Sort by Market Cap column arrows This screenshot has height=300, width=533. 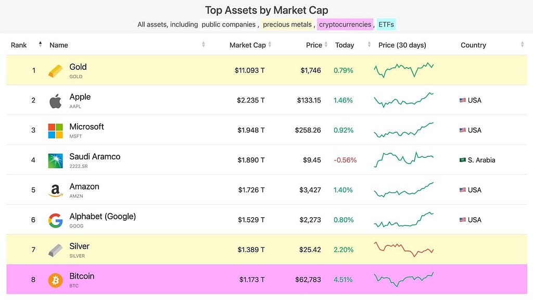click(x=270, y=44)
